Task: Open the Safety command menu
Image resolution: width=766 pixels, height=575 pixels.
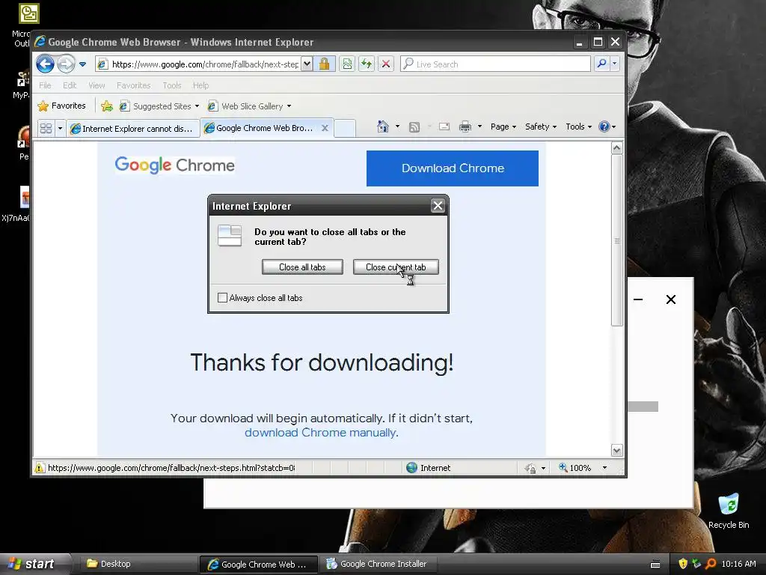Action: click(540, 127)
